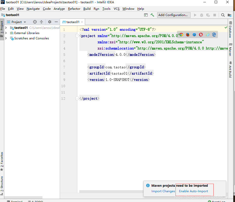This screenshot has height=202, width=235.
Task: Open the Ant Build tool window
Action: tap(230, 69)
